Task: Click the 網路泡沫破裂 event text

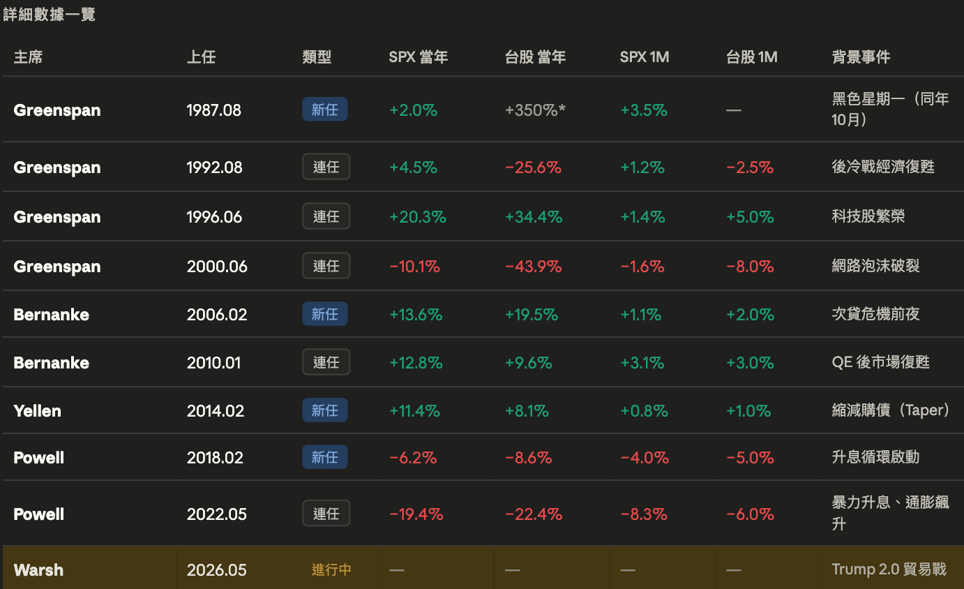Action: [x=875, y=266]
